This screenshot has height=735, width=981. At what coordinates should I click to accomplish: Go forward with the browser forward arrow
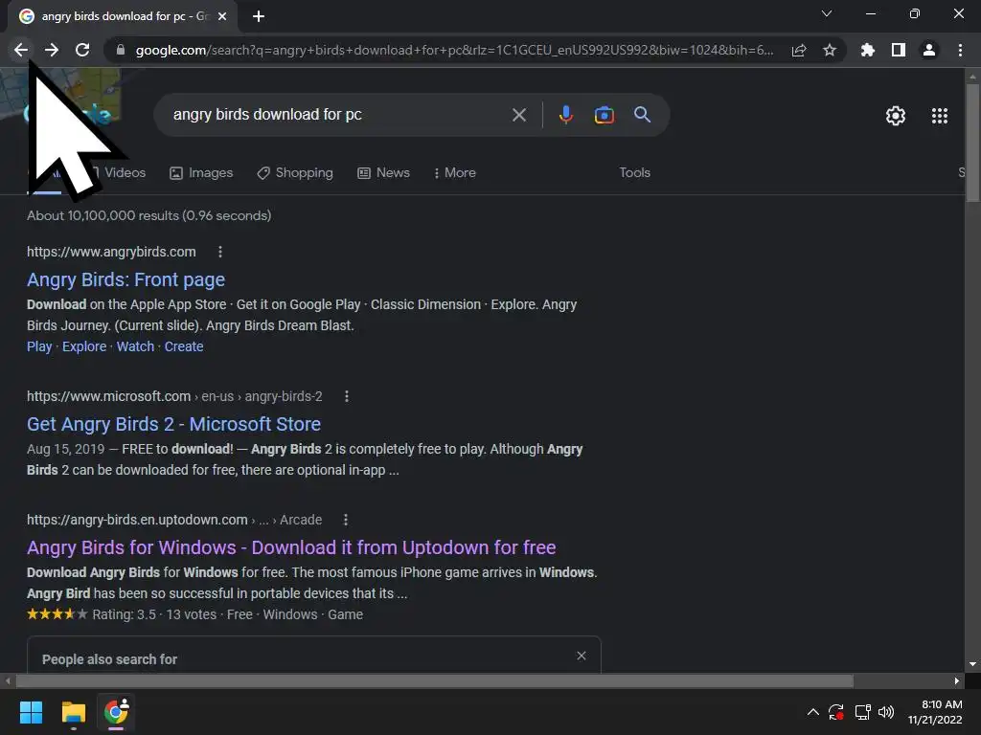pyautogui.click(x=52, y=50)
